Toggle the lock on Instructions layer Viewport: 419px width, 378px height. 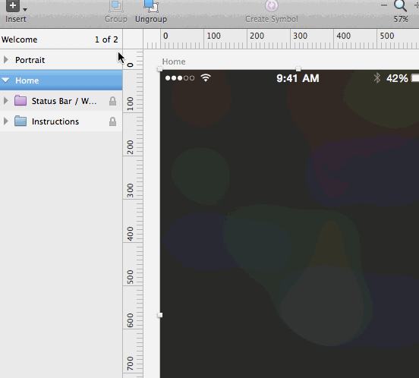[x=113, y=121]
